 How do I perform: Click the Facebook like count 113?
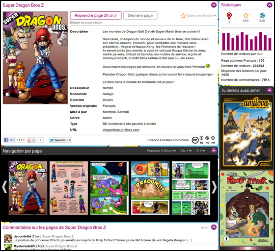[x=21, y=140]
